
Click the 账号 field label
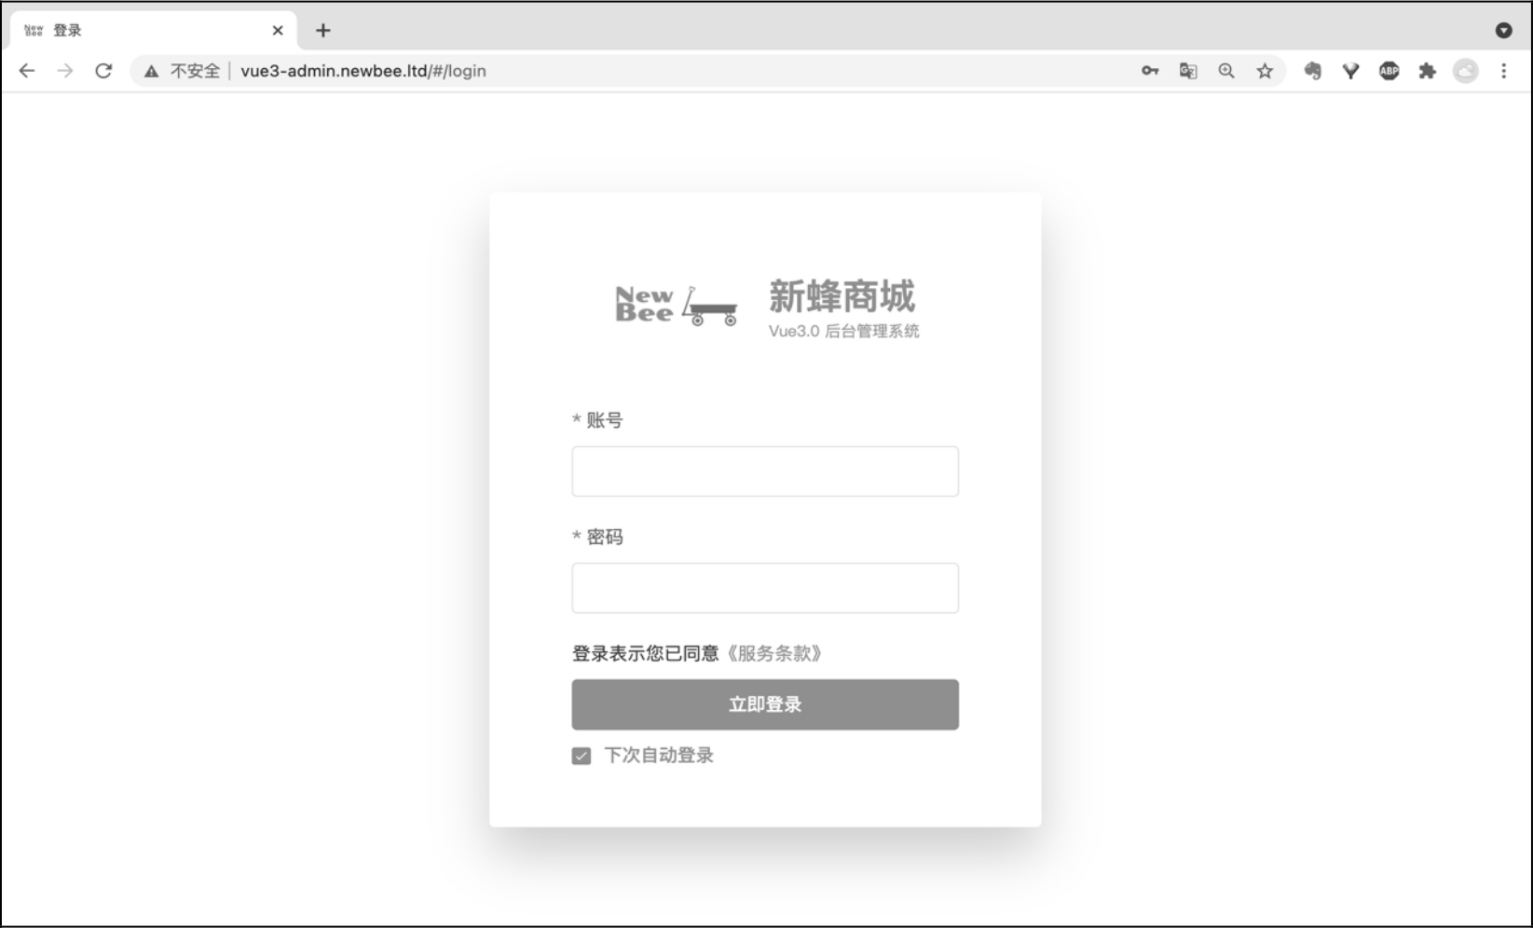[604, 420]
